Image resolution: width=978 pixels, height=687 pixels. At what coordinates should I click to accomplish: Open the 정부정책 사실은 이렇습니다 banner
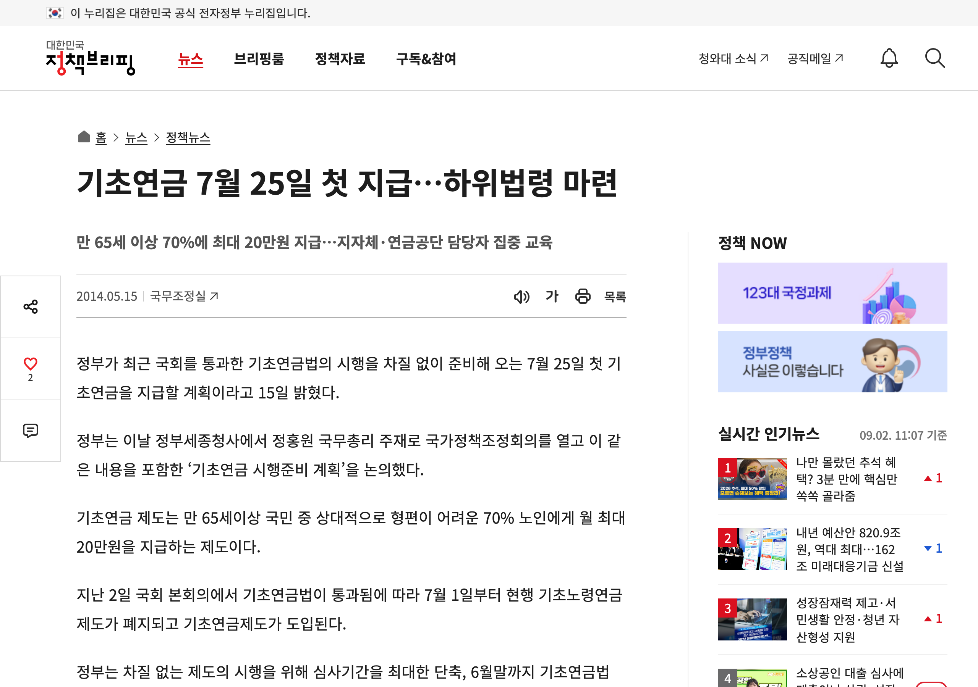click(832, 362)
